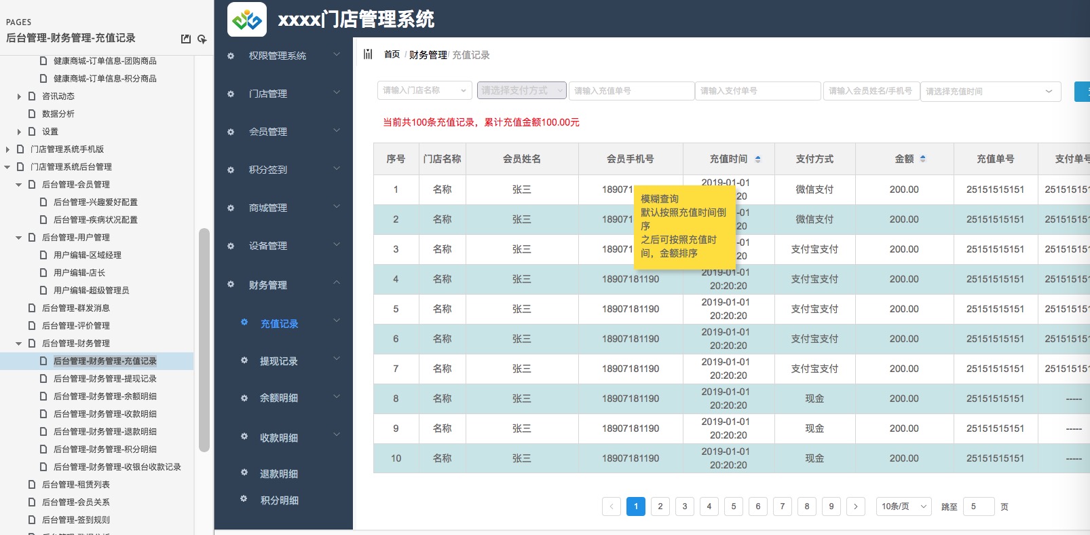Click gear icon next to 权限管理系统

[231, 56]
